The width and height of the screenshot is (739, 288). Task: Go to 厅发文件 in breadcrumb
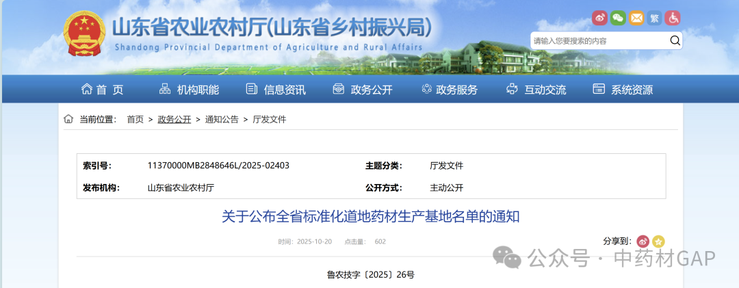pyautogui.click(x=270, y=120)
